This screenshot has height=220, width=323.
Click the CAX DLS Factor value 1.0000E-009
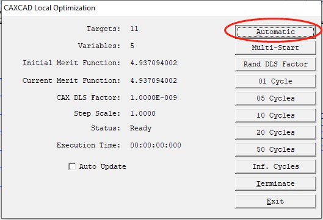(153, 98)
